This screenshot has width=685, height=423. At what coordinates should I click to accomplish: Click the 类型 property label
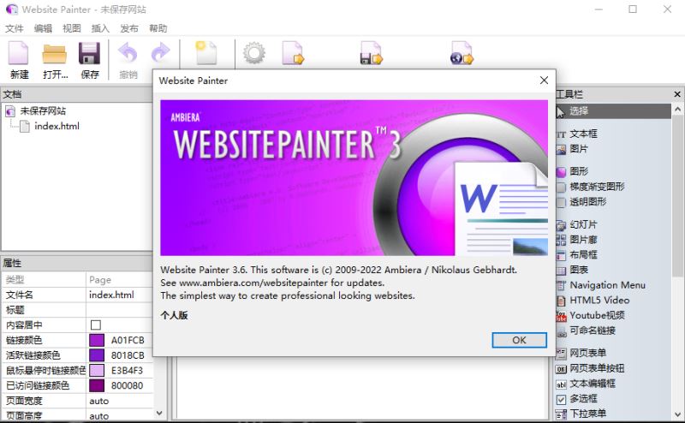15,280
